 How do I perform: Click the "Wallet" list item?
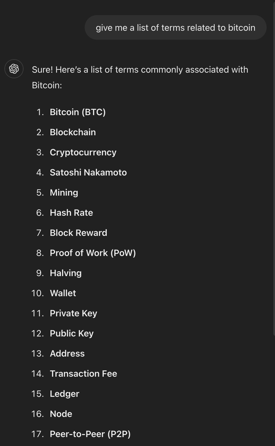(x=63, y=293)
